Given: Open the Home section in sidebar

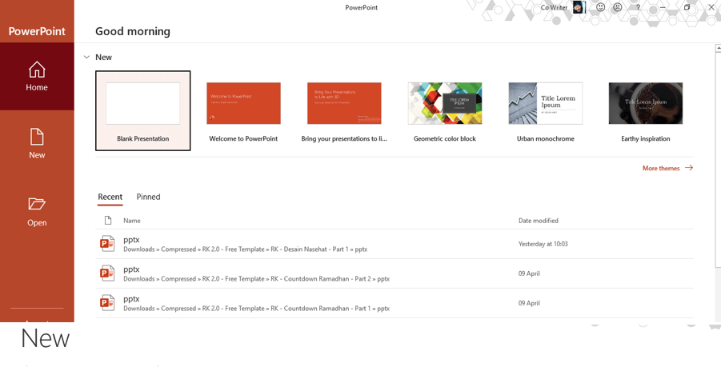Looking at the screenshot, I should tap(37, 76).
